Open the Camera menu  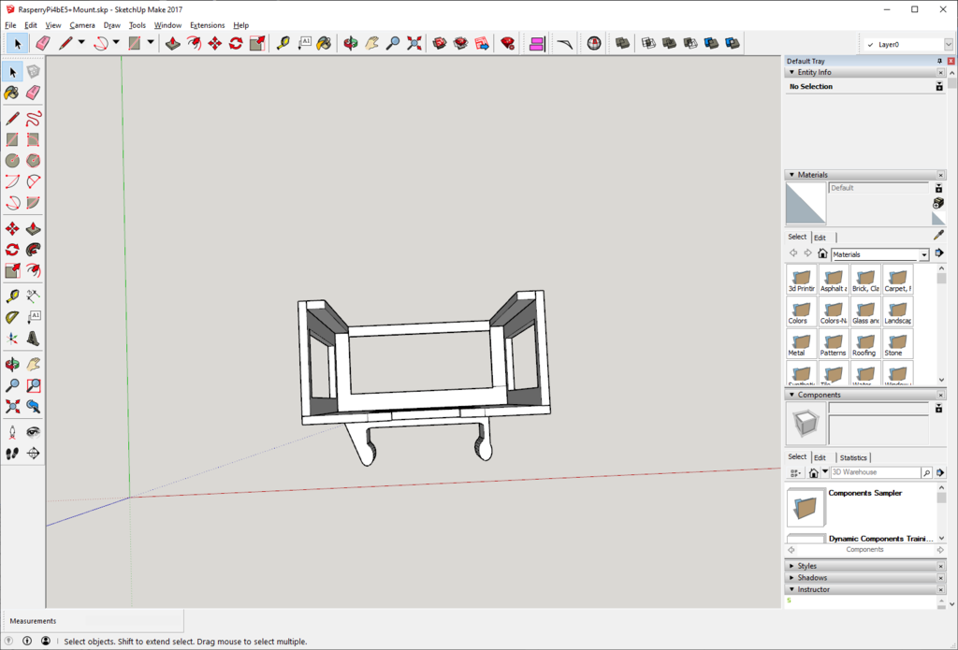coord(82,25)
